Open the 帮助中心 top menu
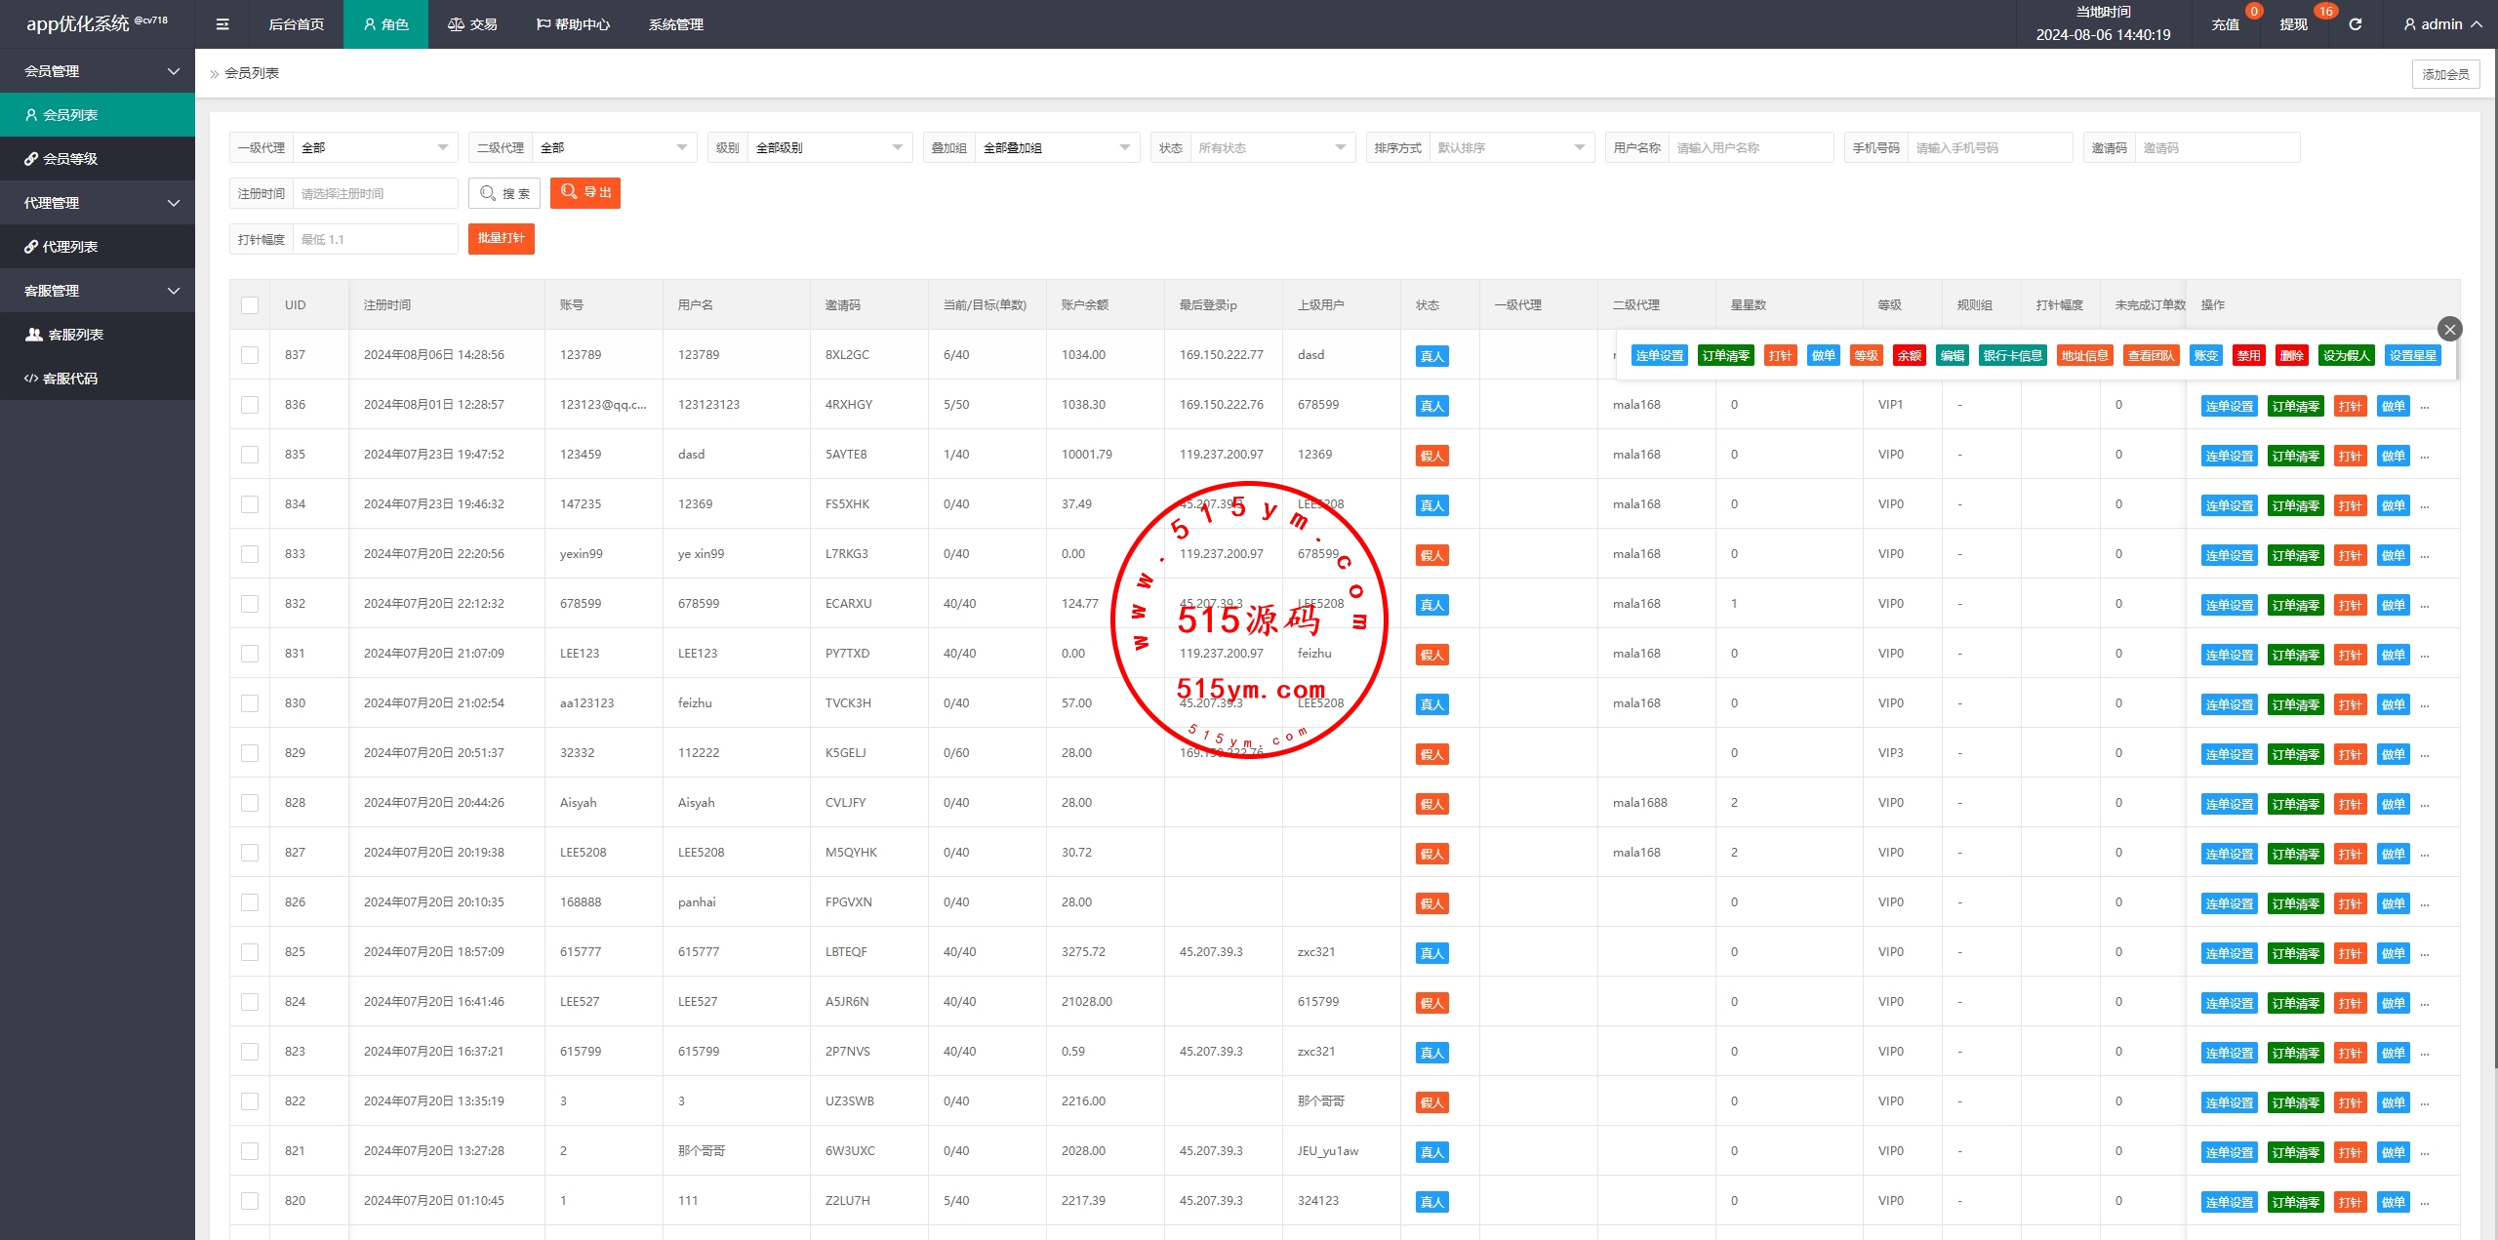The width and height of the screenshot is (2498, 1240). click(x=573, y=24)
